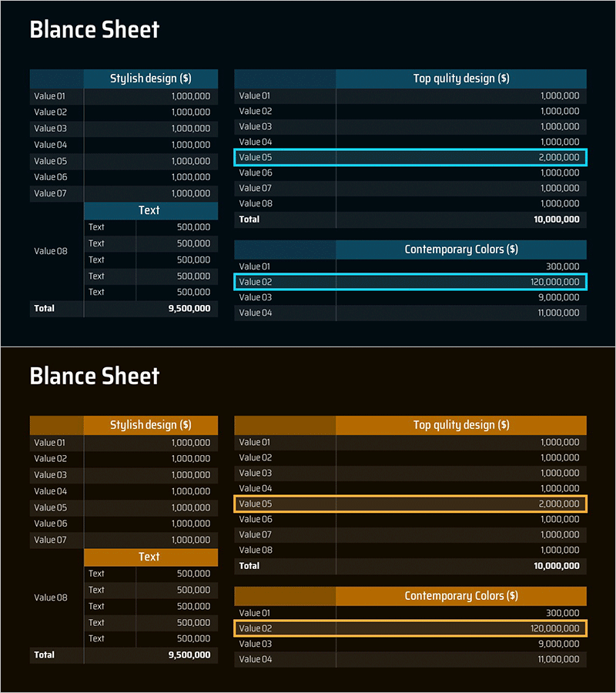
Task: Click the cyan-highlighted 2,000,000 cell
Action: tap(560, 158)
